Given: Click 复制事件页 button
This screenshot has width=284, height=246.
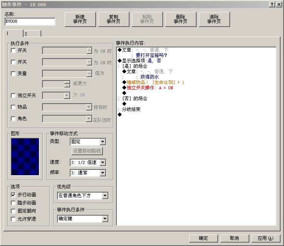Looking at the screenshot, I should [114, 19].
